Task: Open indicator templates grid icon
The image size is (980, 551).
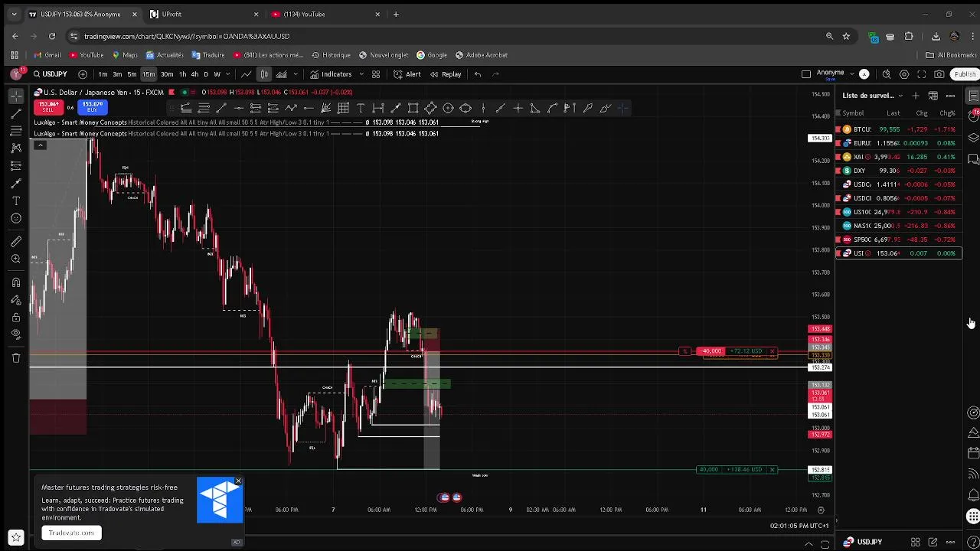Action: [376, 74]
